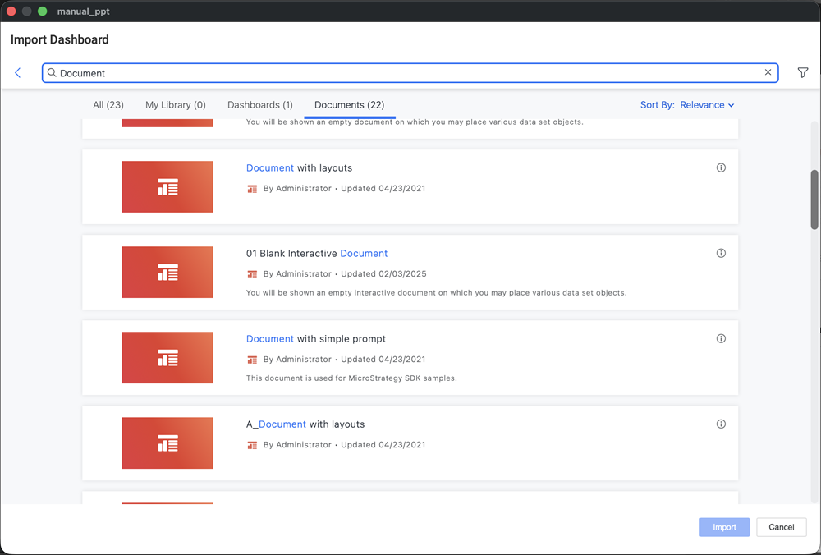Open the filter funnel icon
The height and width of the screenshot is (555, 821).
[803, 73]
